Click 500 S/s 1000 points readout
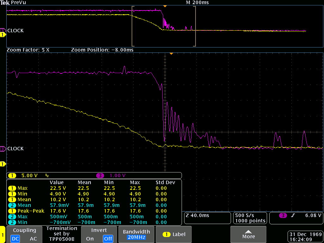 (250, 218)
